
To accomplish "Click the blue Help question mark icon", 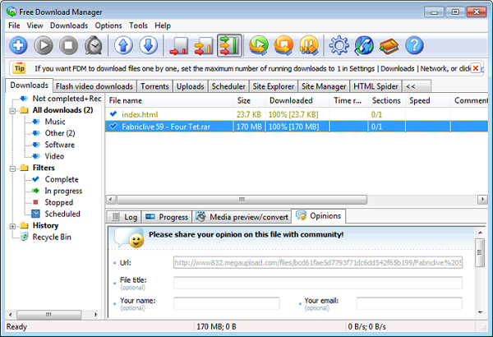I will (414, 45).
